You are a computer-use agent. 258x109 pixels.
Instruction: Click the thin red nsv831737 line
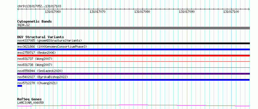click(133, 61)
